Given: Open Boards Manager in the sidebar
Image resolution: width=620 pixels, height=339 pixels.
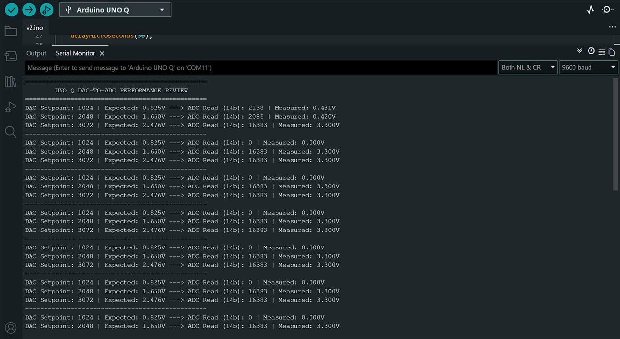Looking at the screenshot, I should (x=11, y=56).
